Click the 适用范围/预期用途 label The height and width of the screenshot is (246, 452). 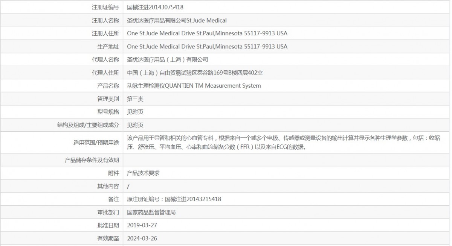pyautogui.click(x=96, y=143)
